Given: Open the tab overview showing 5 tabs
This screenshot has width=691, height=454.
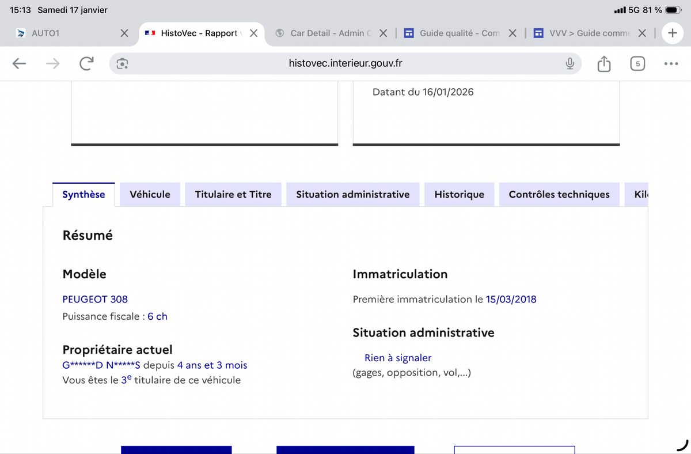Looking at the screenshot, I should tap(637, 63).
